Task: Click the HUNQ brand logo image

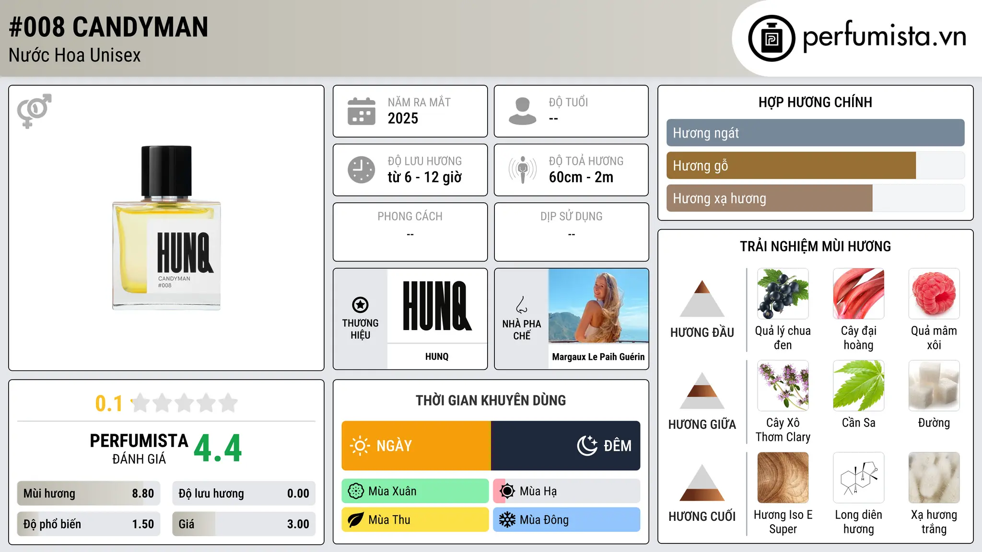Action: (x=437, y=306)
